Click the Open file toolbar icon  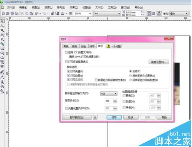pos(8,13)
